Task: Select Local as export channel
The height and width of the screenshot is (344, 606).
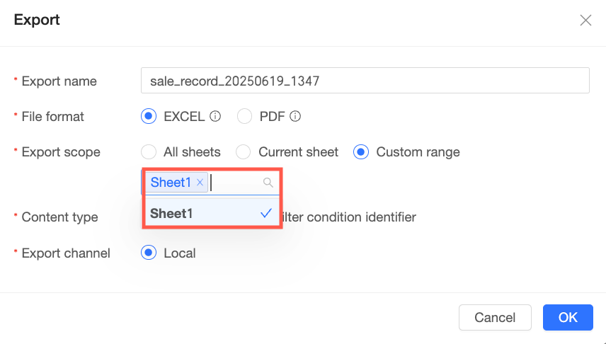Action: (x=149, y=253)
